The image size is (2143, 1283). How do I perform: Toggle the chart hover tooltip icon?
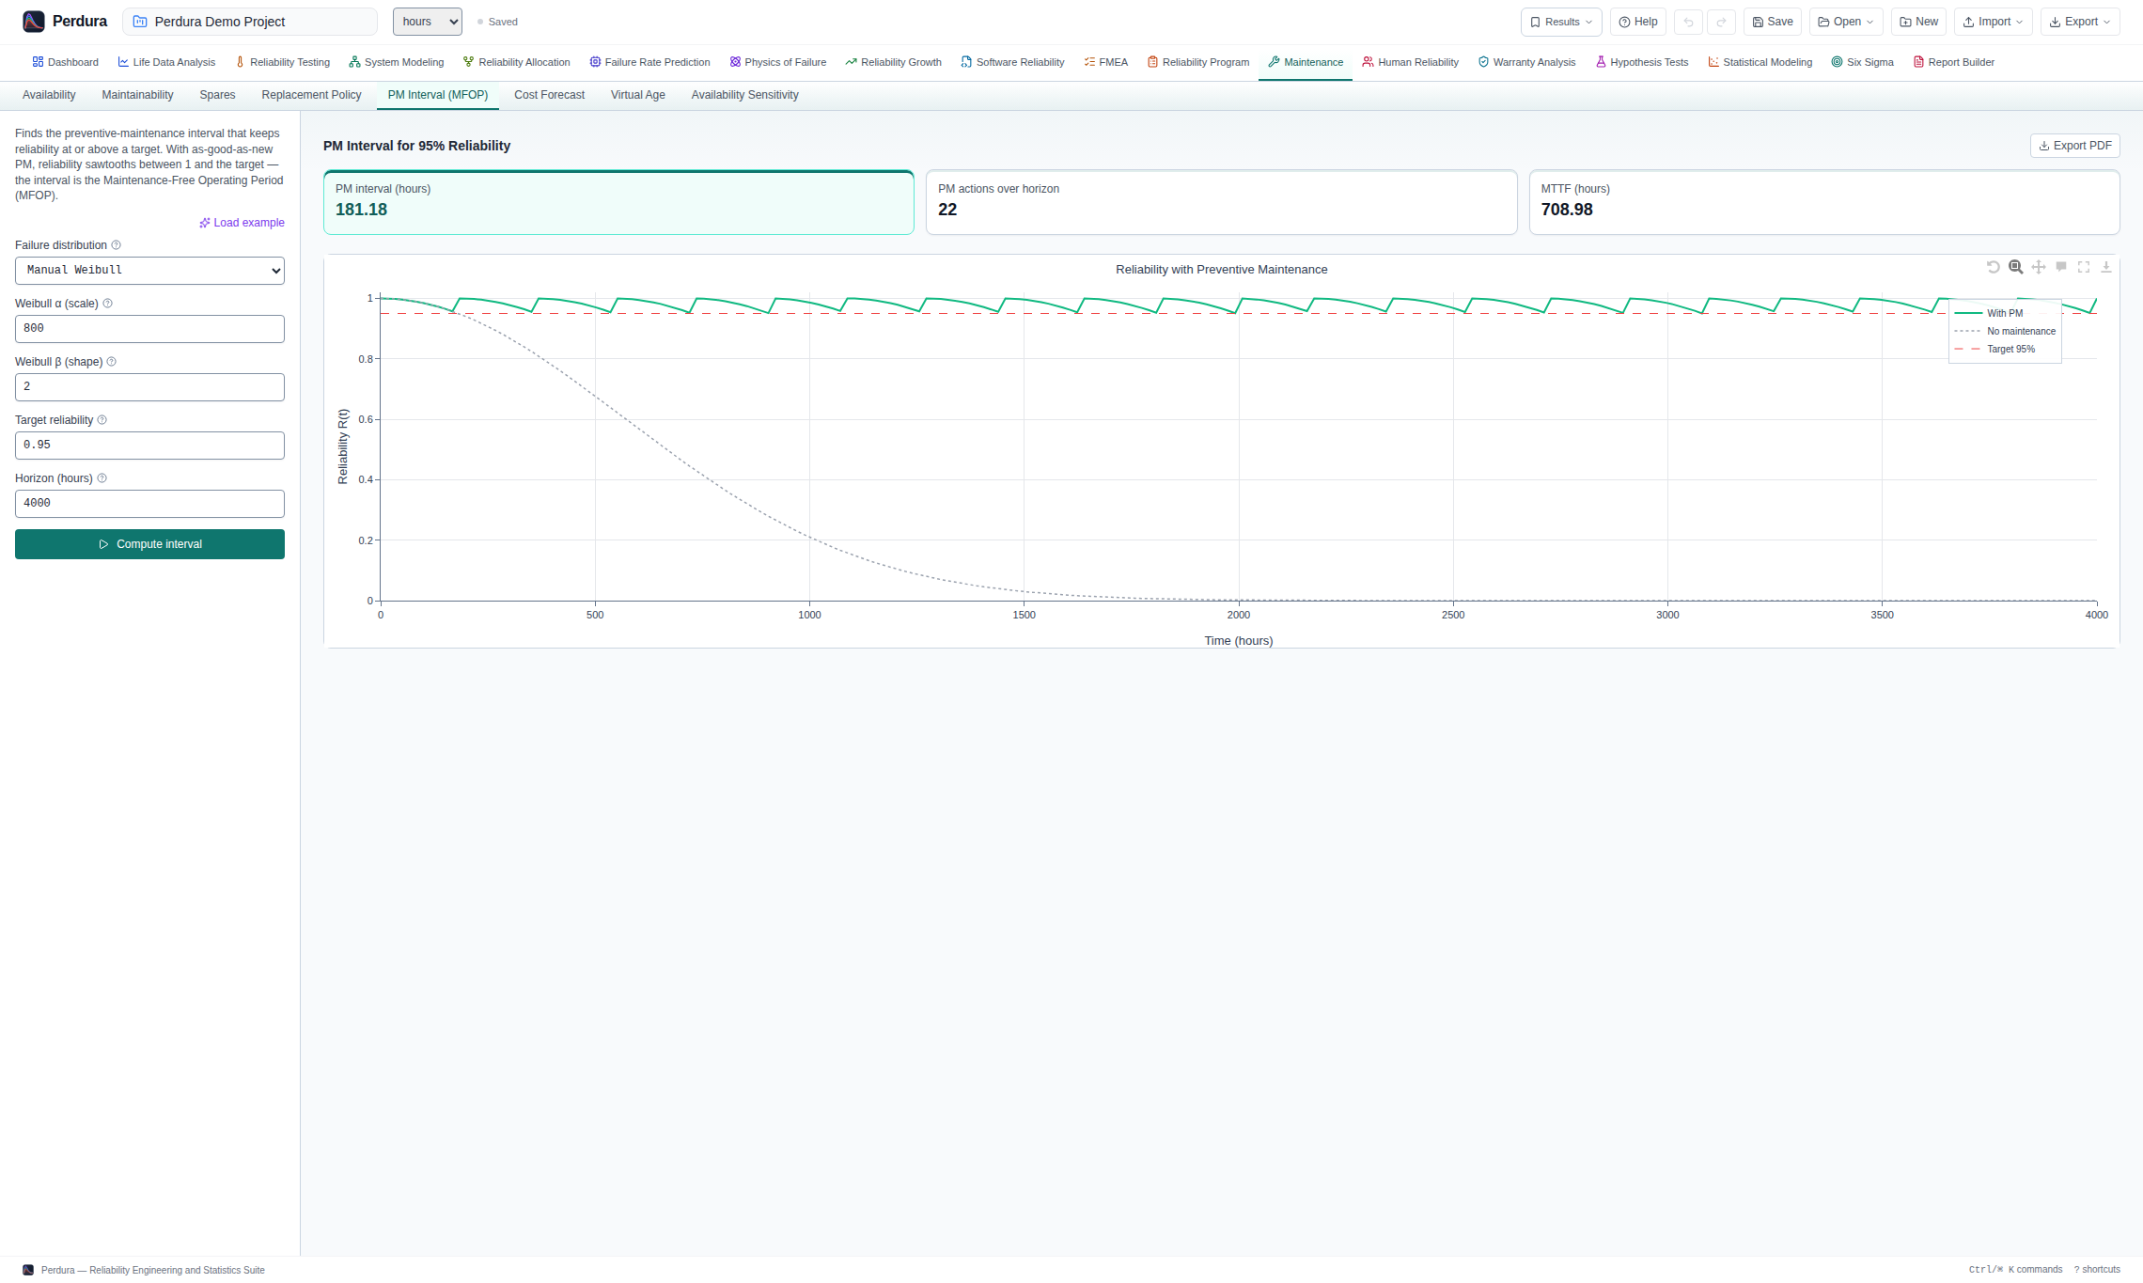click(2060, 267)
